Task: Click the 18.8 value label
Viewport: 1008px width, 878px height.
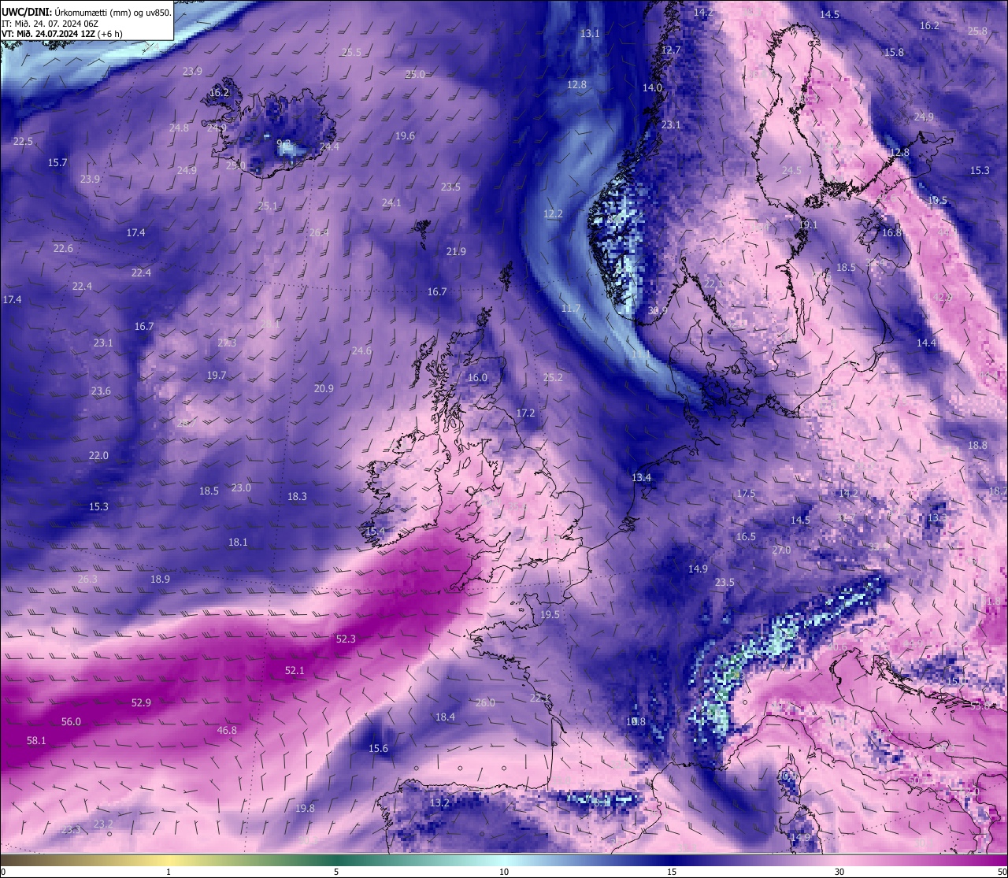Action: tap(977, 446)
